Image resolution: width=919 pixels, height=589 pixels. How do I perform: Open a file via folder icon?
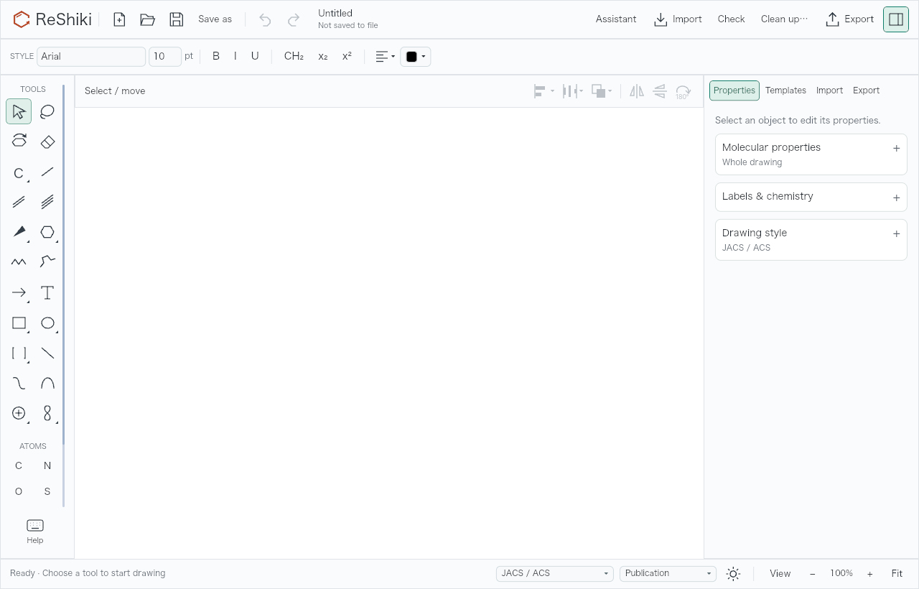[x=148, y=19]
